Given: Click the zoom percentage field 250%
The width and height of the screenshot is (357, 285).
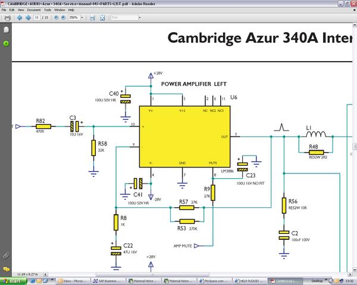Looking at the screenshot, I should [74, 18].
